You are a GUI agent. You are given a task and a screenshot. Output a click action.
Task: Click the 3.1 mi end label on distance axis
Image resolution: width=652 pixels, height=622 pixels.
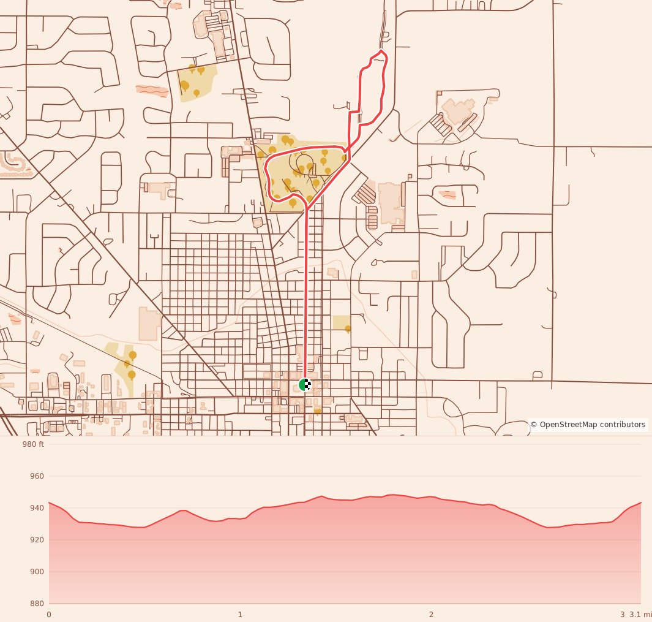tap(640, 614)
